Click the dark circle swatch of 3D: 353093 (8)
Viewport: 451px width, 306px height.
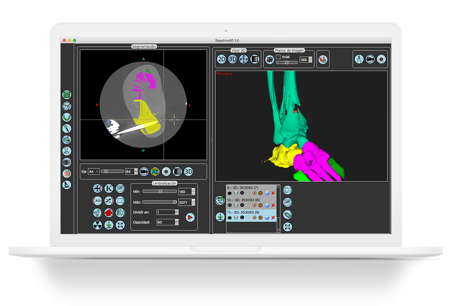coord(242,205)
